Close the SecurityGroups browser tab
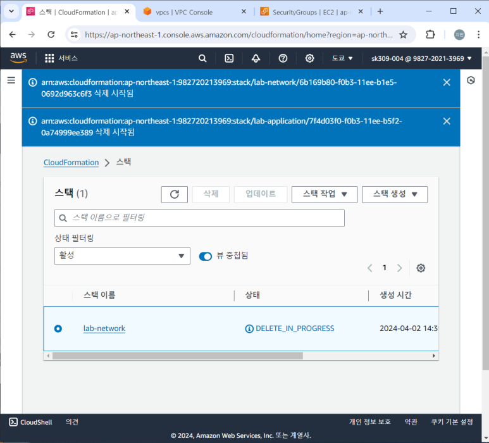The width and height of the screenshot is (489, 443). coord(361,11)
